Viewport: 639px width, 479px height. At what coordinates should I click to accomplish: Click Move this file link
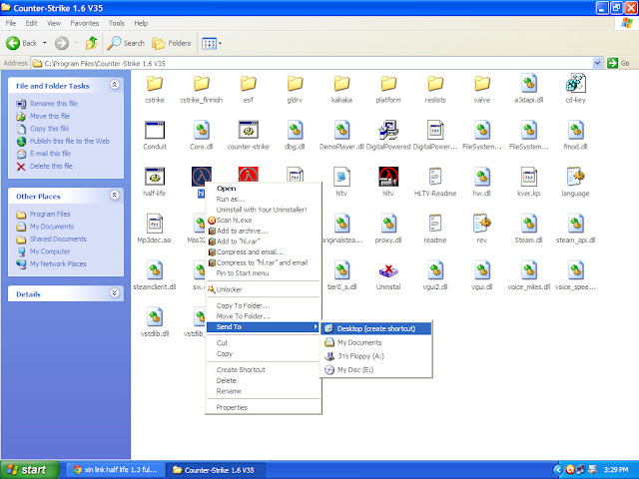[49, 116]
